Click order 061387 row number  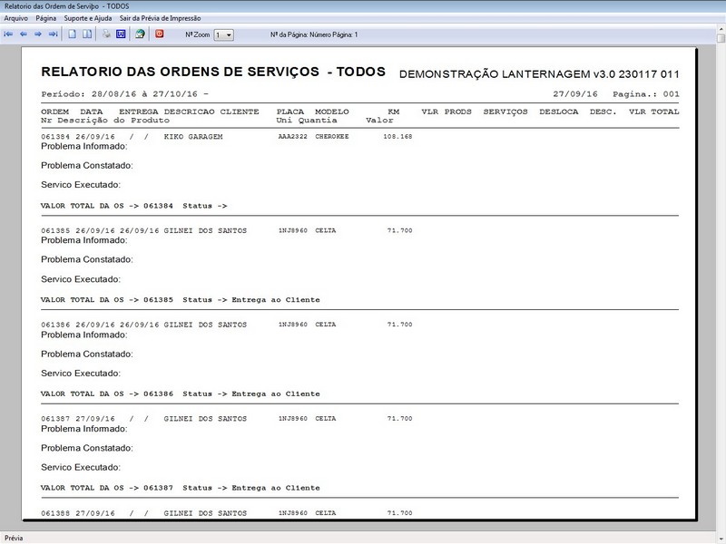tap(55, 419)
